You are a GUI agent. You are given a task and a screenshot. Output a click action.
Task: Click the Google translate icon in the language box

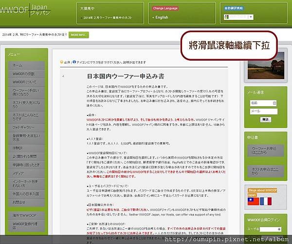227,17
